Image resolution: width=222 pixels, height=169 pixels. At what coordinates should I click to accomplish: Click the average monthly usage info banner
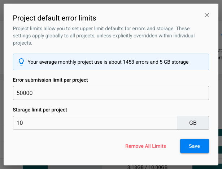click(x=111, y=62)
